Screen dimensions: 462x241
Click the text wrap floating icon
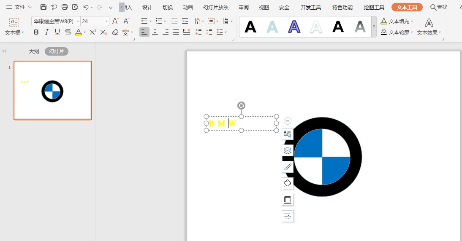click(x=287, y=134)
